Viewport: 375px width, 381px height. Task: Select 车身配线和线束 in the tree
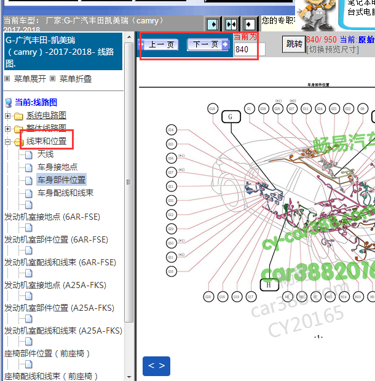[x=65, y=193]
